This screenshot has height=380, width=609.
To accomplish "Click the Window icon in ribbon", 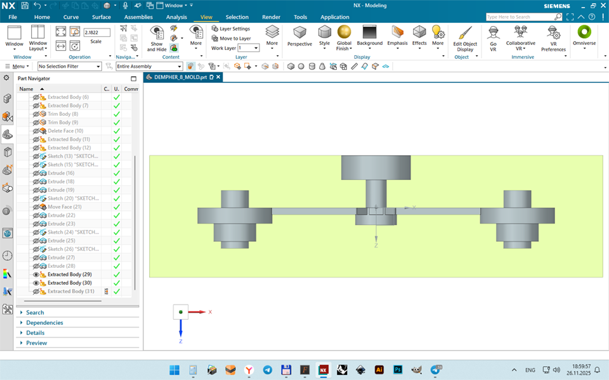I will pos(15,32).
